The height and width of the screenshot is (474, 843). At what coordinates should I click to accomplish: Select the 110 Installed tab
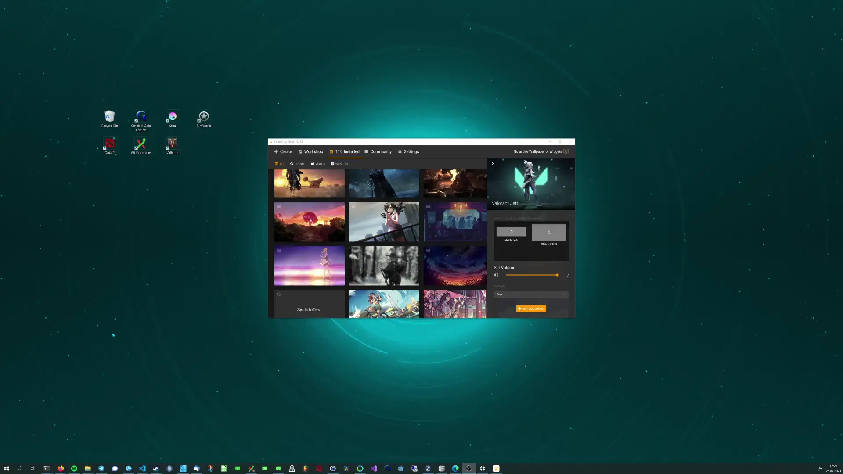coord(345,151)
